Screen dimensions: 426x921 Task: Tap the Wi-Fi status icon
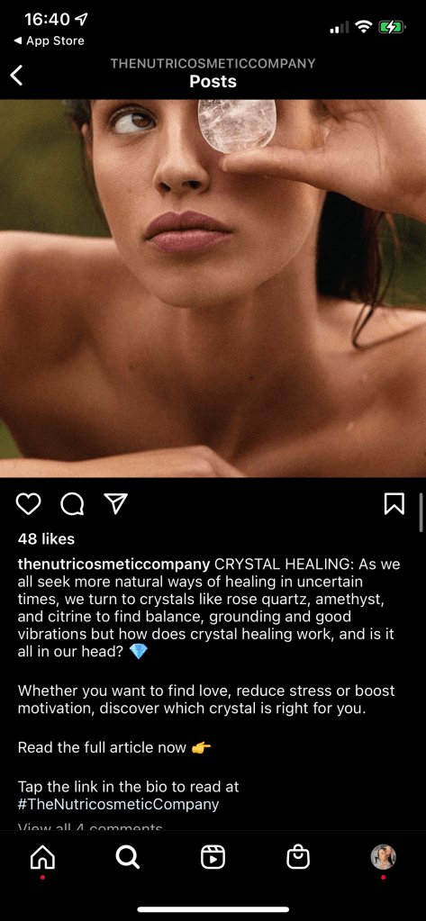tap(364, 26)
